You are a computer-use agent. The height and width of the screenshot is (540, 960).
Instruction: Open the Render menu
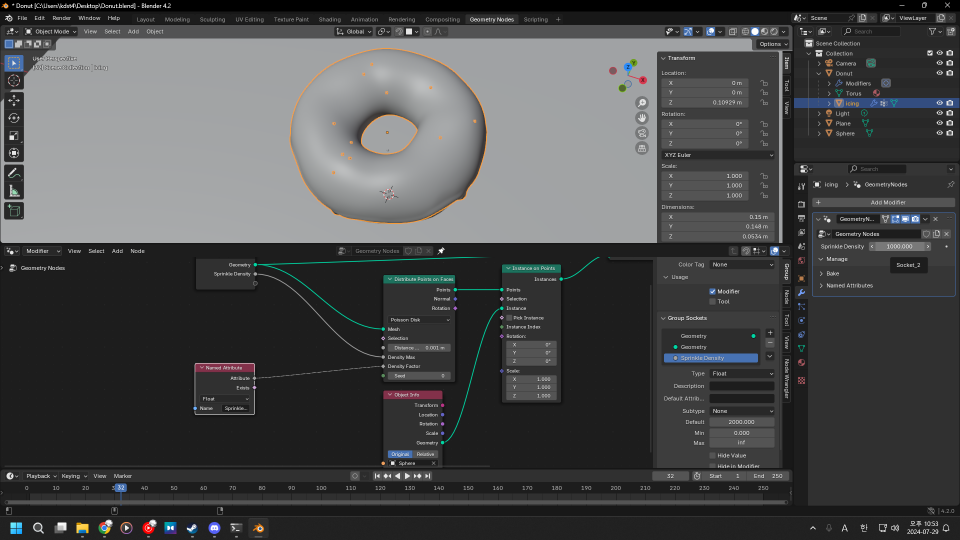click(61, 18)
